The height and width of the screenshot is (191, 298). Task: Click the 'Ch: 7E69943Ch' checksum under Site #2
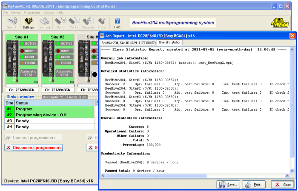pos(57,90)
